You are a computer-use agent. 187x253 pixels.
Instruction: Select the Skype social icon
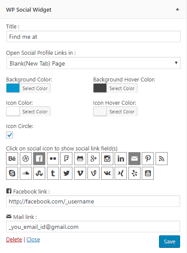coord(12,173)
